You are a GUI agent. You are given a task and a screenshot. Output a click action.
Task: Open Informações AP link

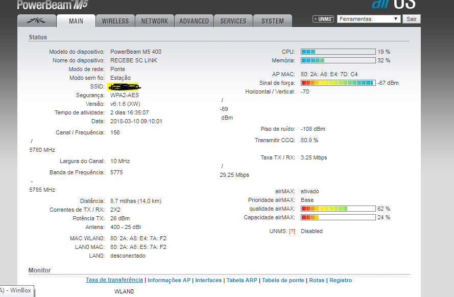[169, 280]
